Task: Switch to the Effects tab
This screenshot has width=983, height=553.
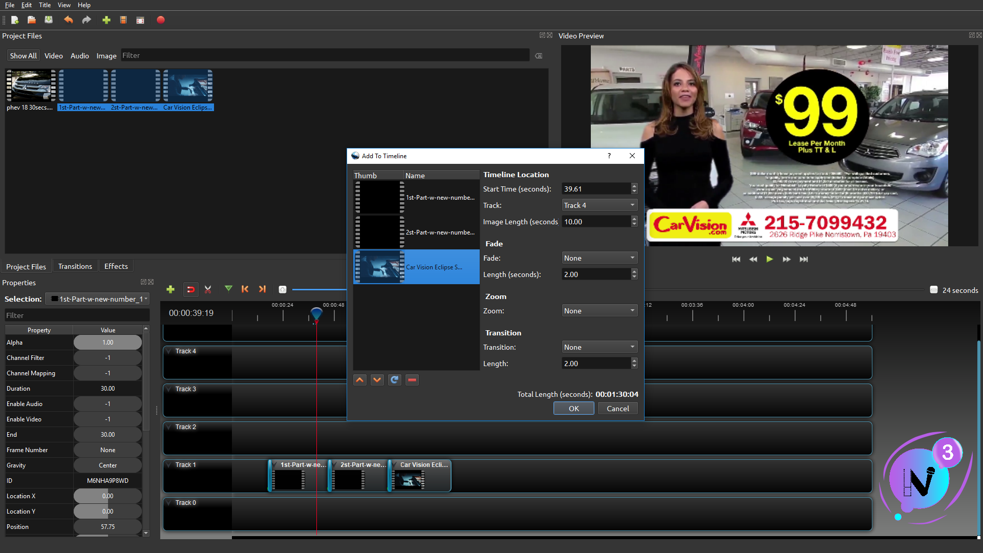Action: tap(116, 266)
